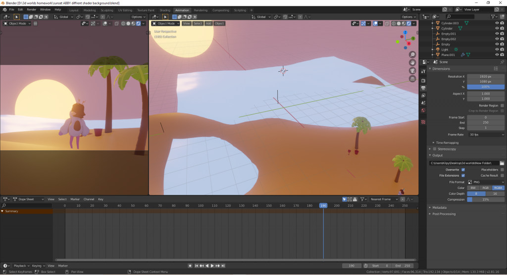Image resolution: width=507 pixels, height=275 pixels.
Task: Toggle X-ray in main viewport header
Action: pos(387,24)
